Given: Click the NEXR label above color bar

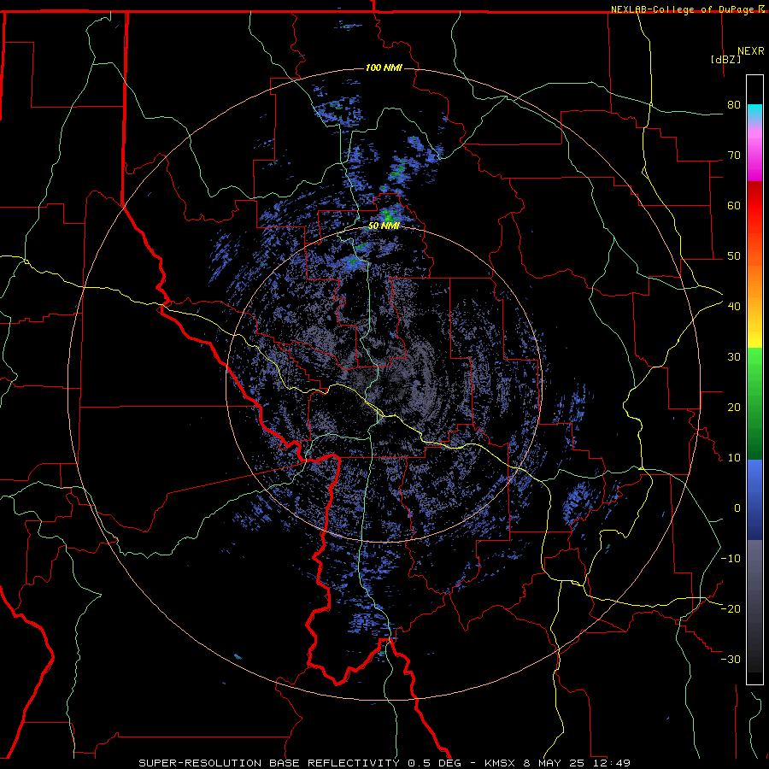Looking at the screenshot, I should (x=751, y=51).
